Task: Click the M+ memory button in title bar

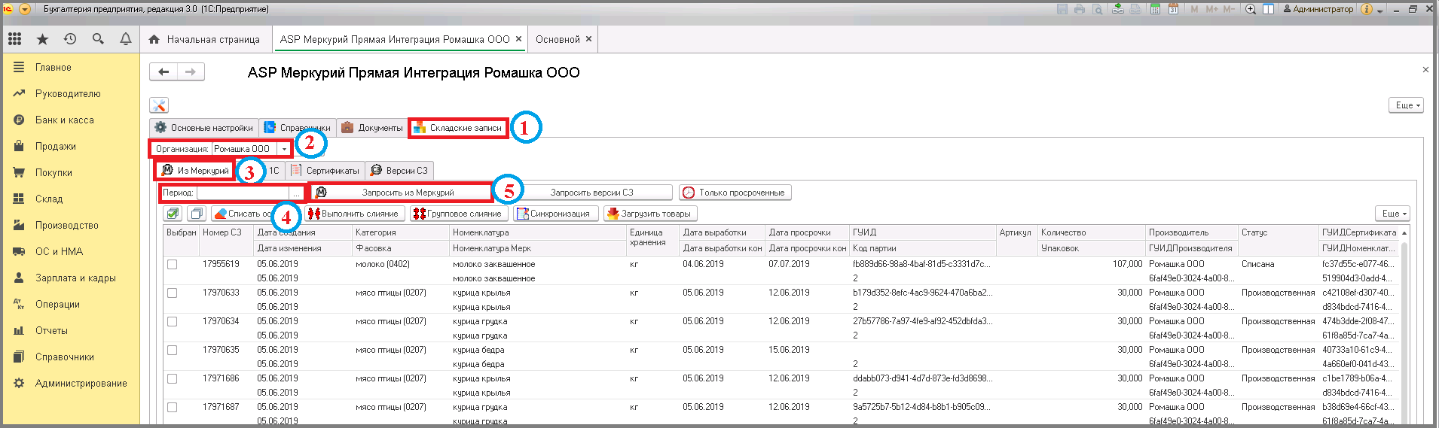Action: pyautogui.click(x=1212, y=9)
